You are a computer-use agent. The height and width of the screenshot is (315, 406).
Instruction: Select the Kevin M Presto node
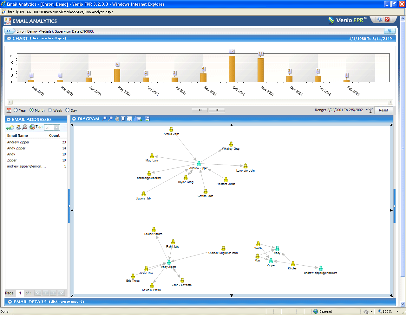click(x=152, y=285)
